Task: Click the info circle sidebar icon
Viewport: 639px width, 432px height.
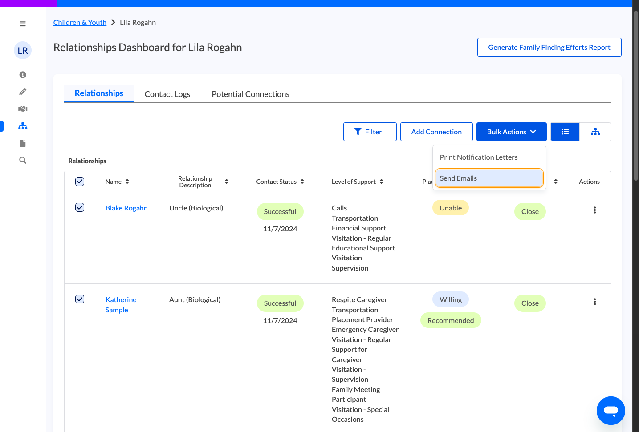Action: [23, 75]
